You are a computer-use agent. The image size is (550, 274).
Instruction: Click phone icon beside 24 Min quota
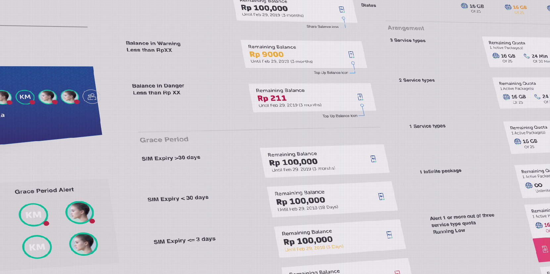pyautogui.click(x=526, y=56)
